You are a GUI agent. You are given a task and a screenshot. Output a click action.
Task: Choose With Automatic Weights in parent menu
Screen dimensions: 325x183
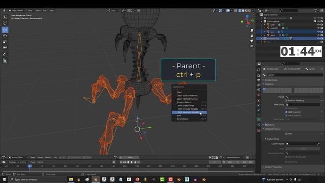pos(189,112)
